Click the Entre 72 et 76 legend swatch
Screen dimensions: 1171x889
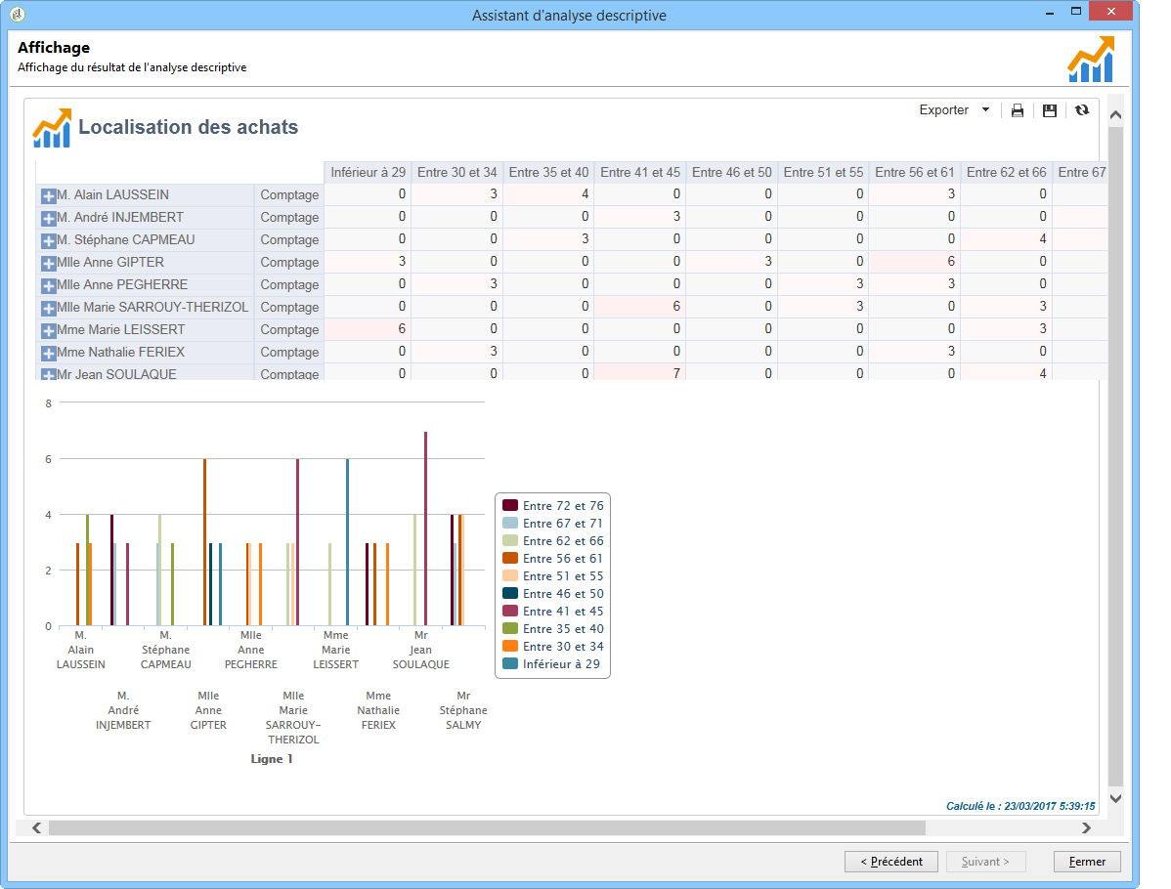[510, 506]
